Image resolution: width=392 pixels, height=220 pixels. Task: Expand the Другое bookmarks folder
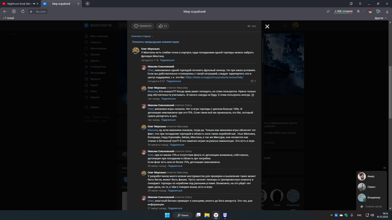pos(380,18)
